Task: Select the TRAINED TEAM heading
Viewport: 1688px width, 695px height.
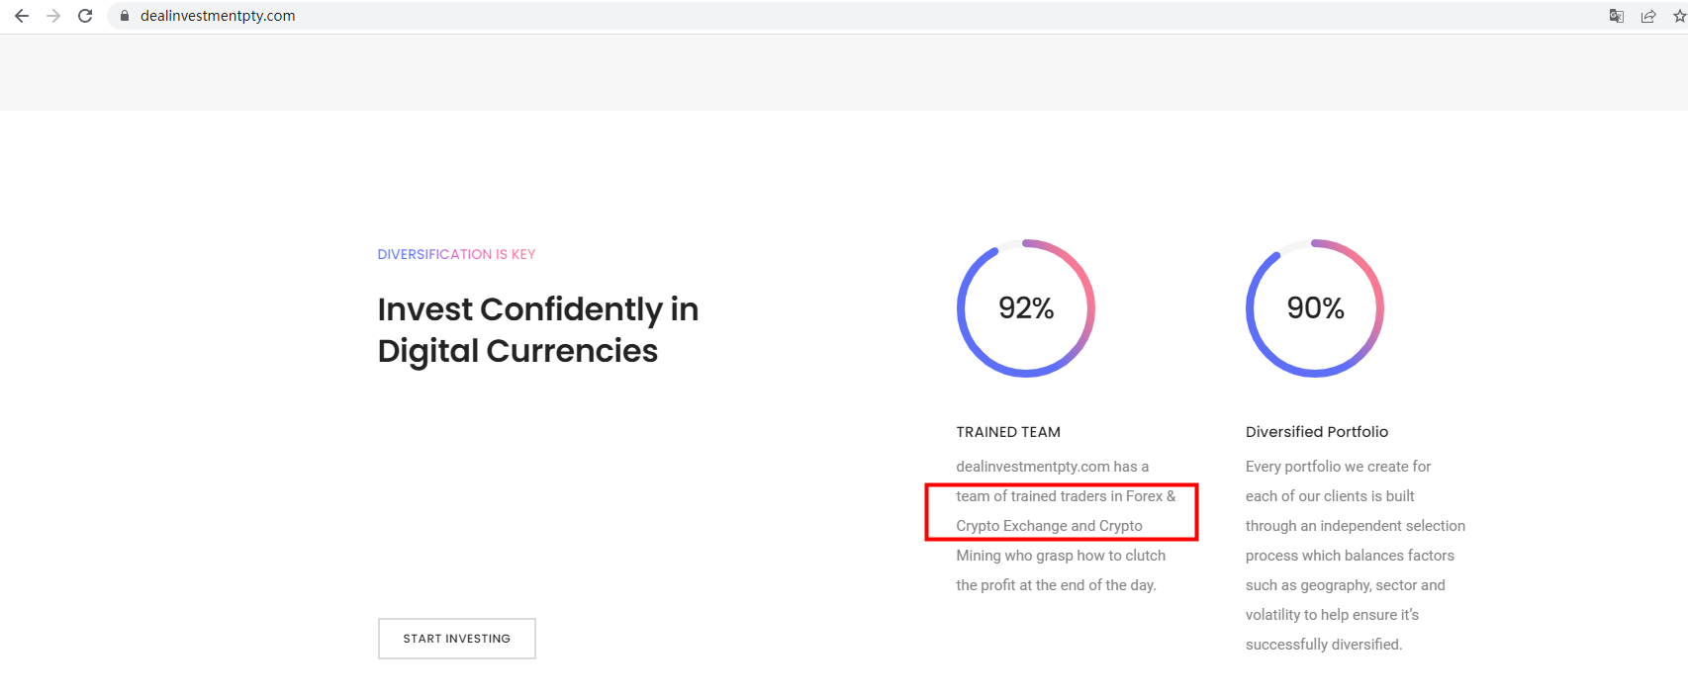Action: 1008,432
